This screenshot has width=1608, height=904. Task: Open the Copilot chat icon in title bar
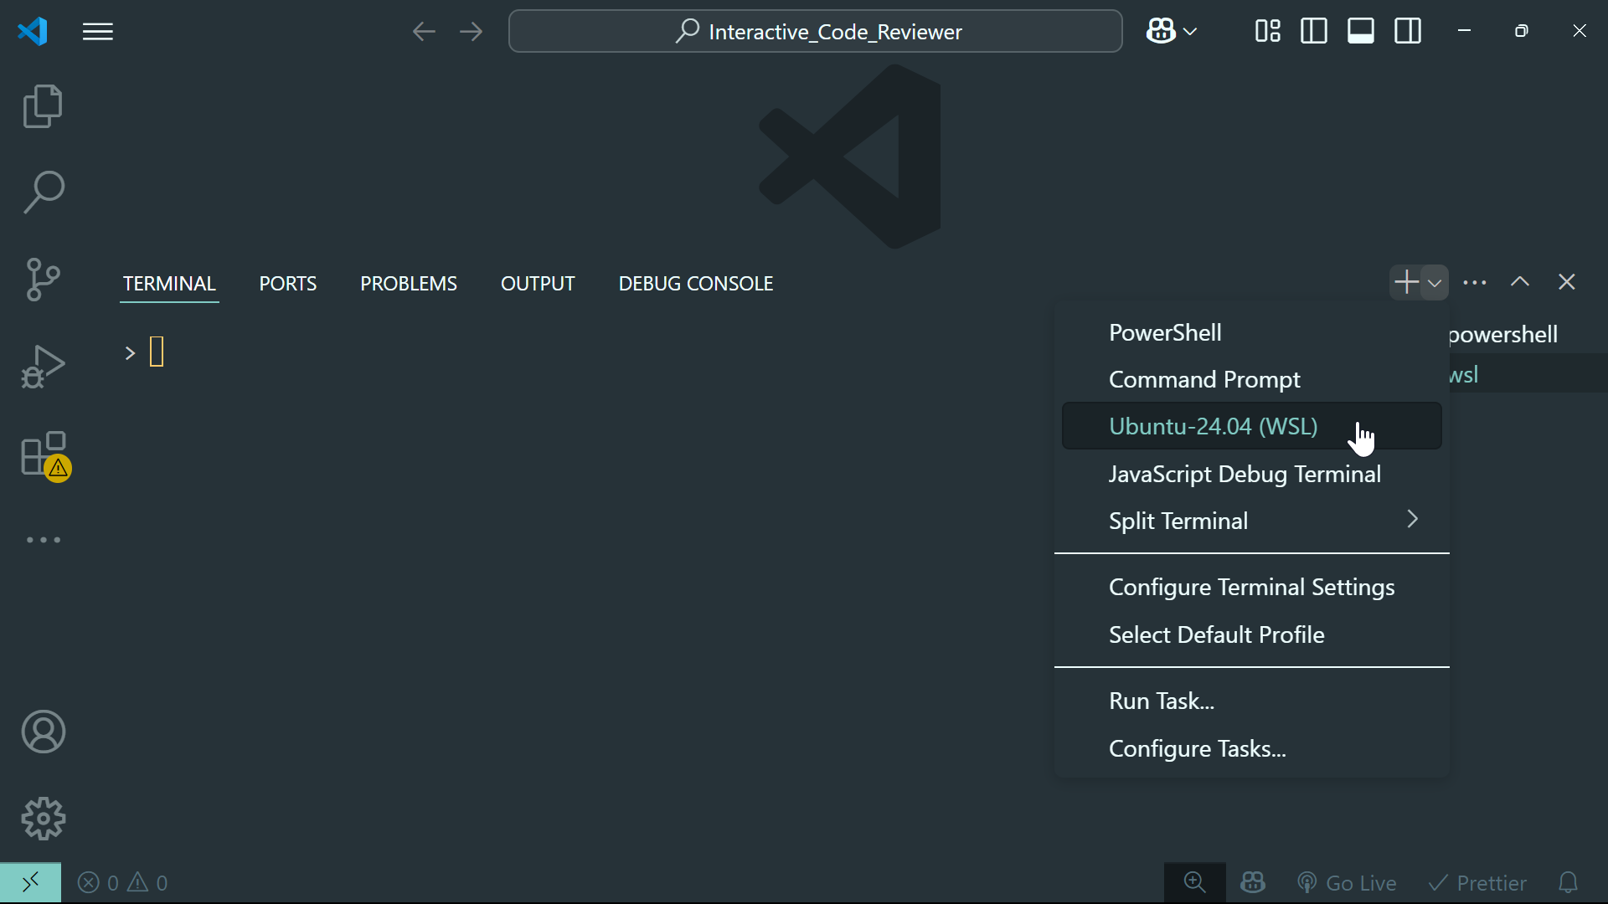(x=1161, y=32)
